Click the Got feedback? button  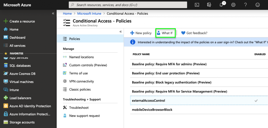tap(194, 33)
